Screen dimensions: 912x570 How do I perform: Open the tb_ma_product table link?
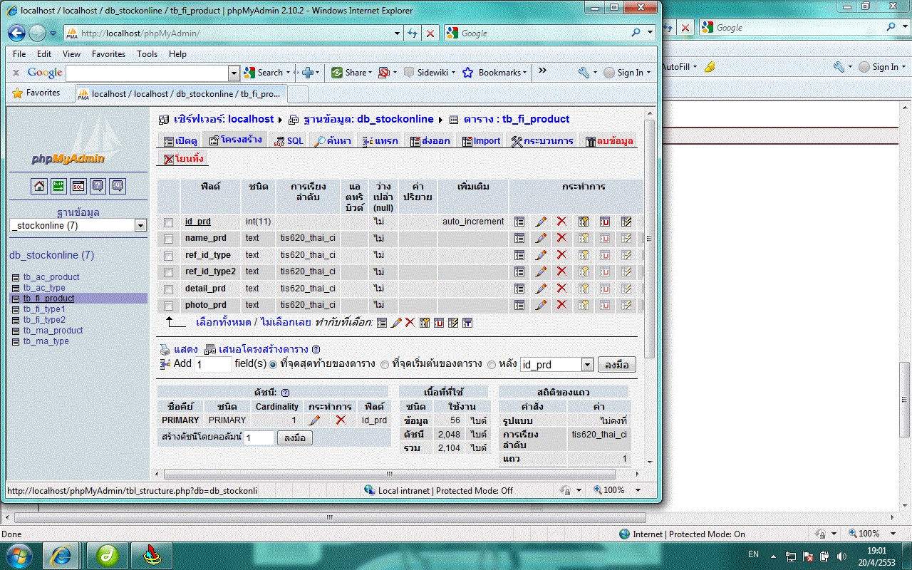(53, 331)
